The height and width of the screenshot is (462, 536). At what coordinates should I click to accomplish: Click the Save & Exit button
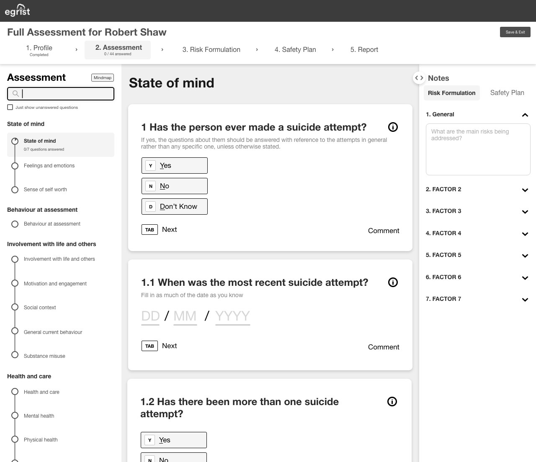click(x=515, y=32)
